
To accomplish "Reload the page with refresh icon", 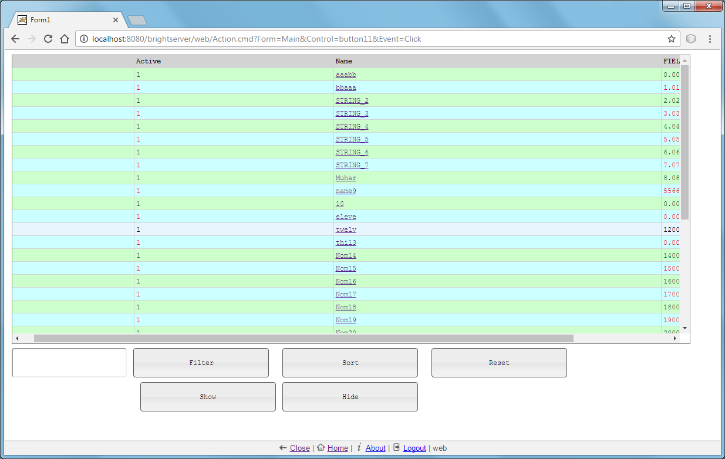I will click(x=48, y=39).
